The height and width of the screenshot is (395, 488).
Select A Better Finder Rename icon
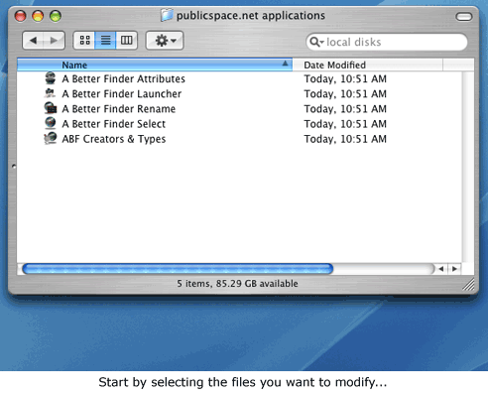[x=51, y=108]
